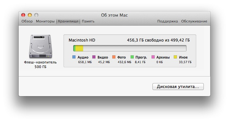
Task: Click the 432,6 МБ photo value
Action: [125, 62]
